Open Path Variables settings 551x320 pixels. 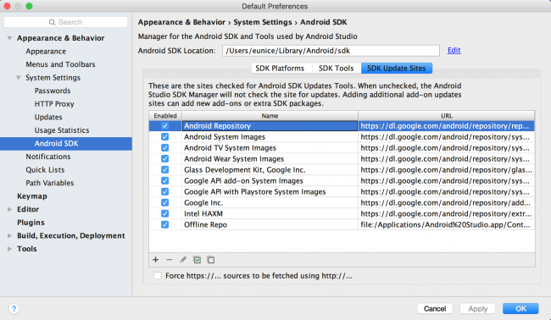click(49, 183)
